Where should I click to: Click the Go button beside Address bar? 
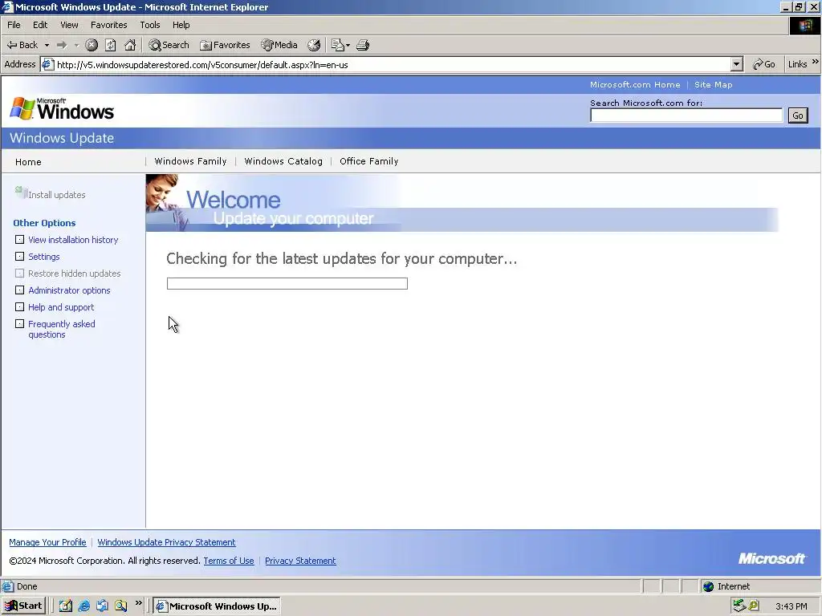click(x=764, y=64)
